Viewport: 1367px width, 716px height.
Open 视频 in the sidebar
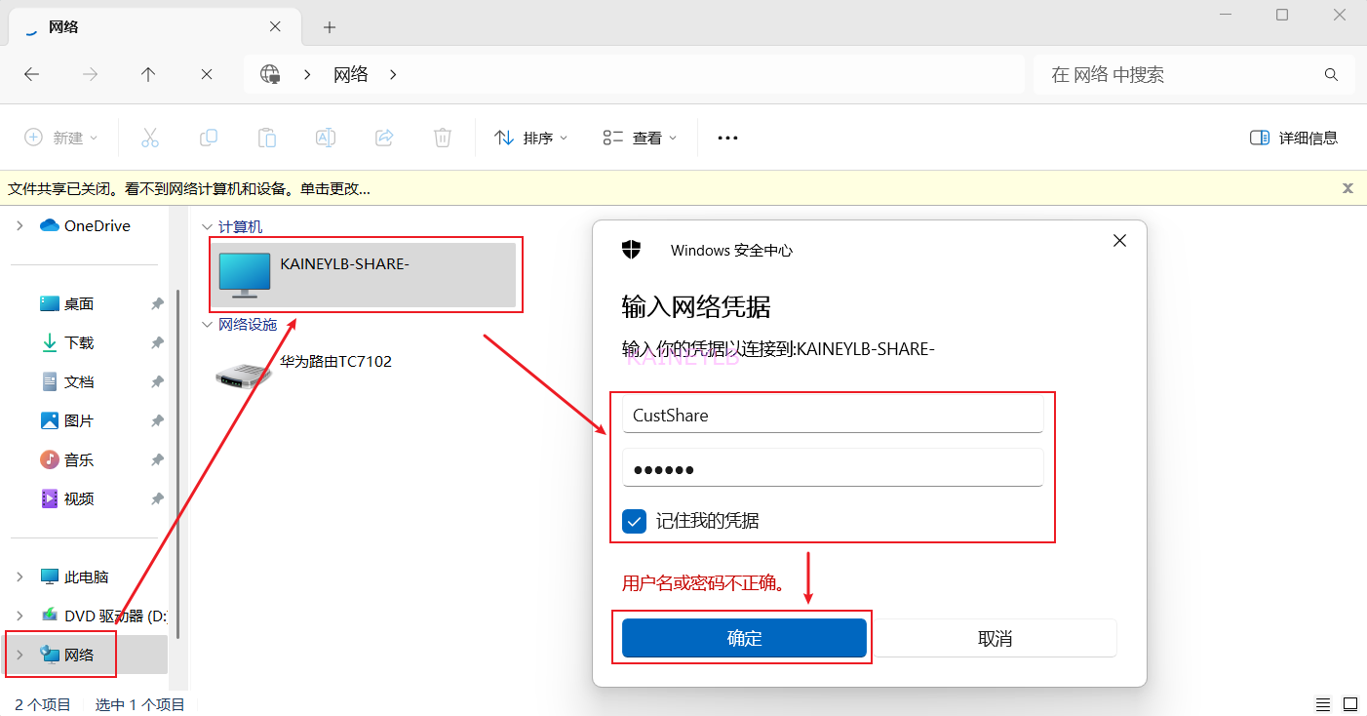pyautogui.click(x=79, y=498)
